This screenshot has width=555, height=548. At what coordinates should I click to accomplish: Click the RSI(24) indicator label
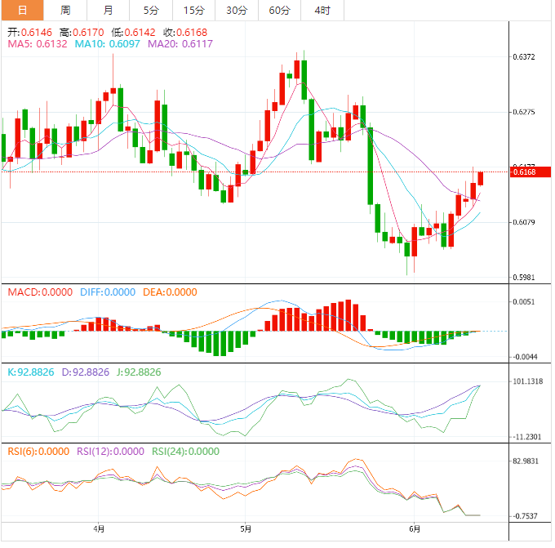pyautogui.click(x=185, y=451)
